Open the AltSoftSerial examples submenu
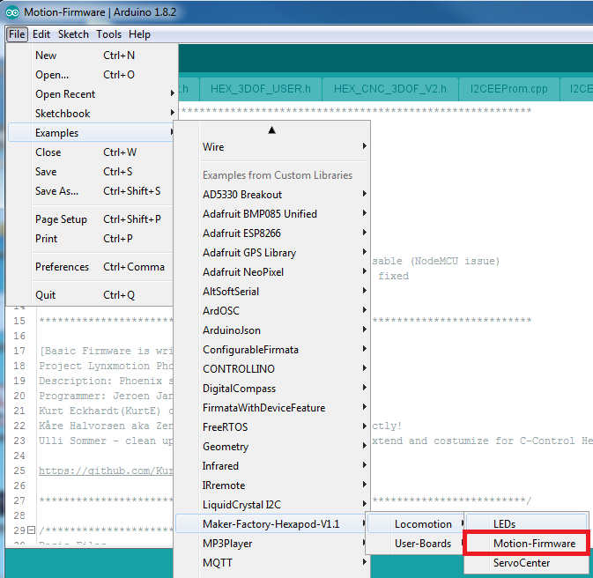This screenshot has height=578, width=593. (x=272, y=292)
